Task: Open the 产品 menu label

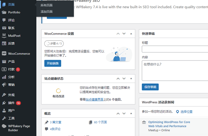Action: [11, 62]
